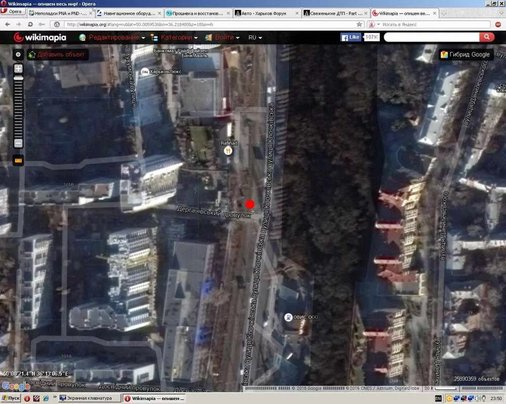Click the Facebook Like button

pos(351,37)
